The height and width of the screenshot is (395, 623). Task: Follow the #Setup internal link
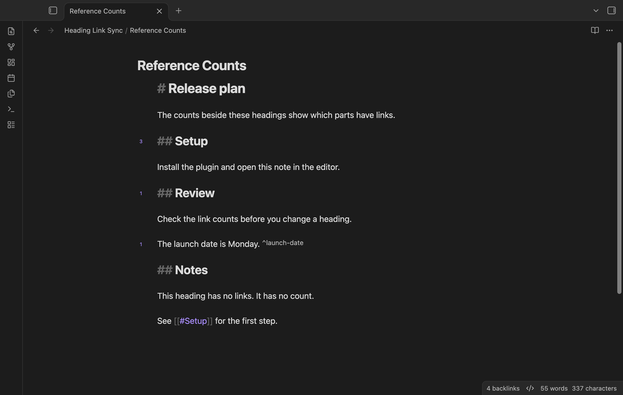[x=193, y=321]
